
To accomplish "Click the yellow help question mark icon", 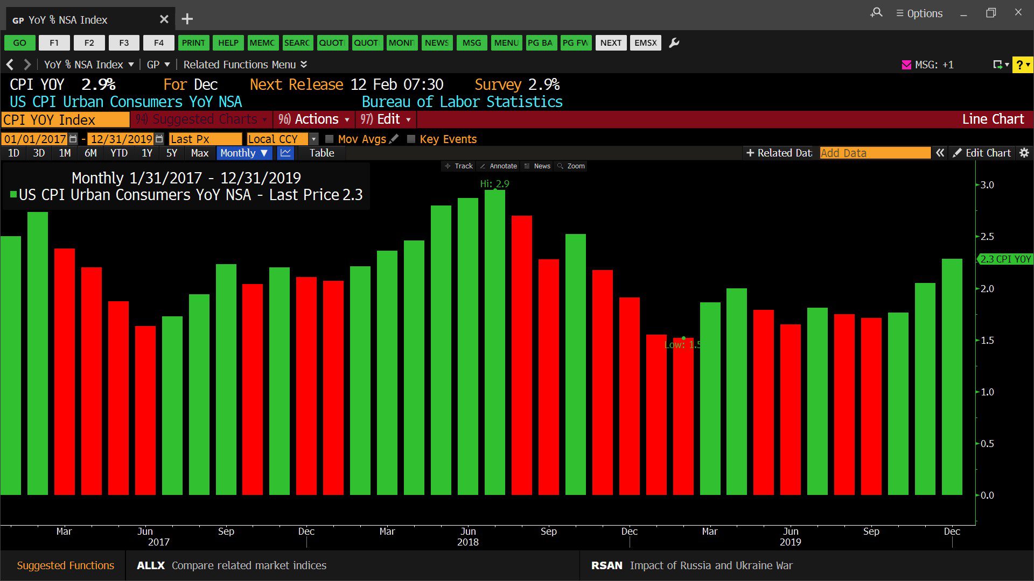I will click(1019, 65).
